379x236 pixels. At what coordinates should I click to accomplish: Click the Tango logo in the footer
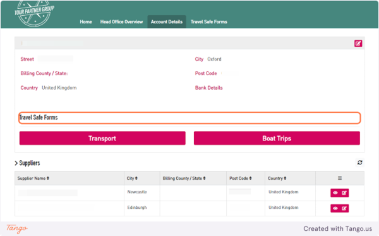(x=17, y=228)
